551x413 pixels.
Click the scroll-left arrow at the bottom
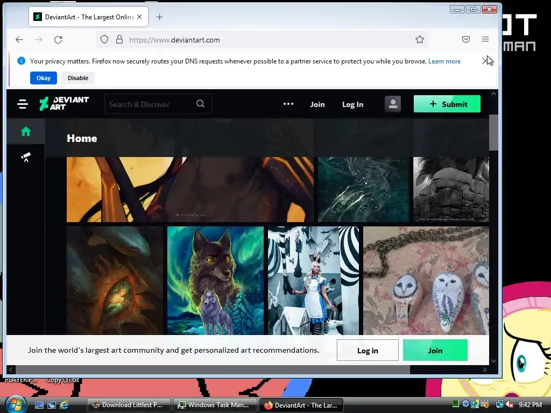coord(11,369)
